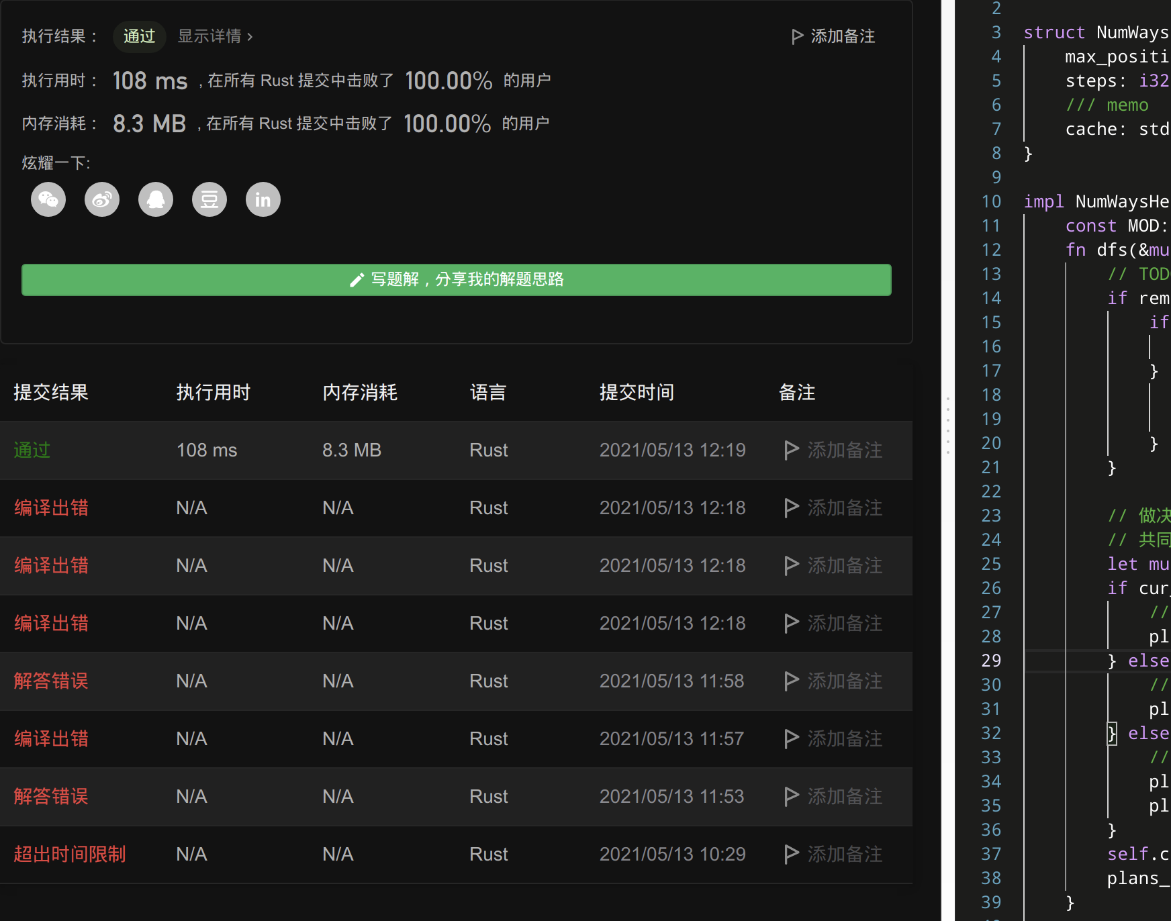Share result via Weibo icon
The height and width of the screenshot is (921, 1171).
(x=102, y=199)
